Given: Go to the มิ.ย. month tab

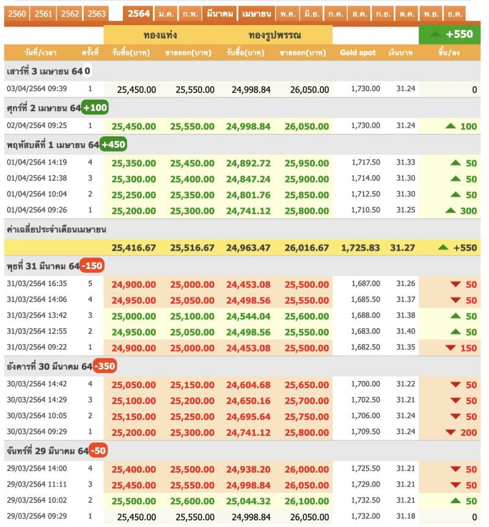Looking at the screenshot, I should (312, 14).
